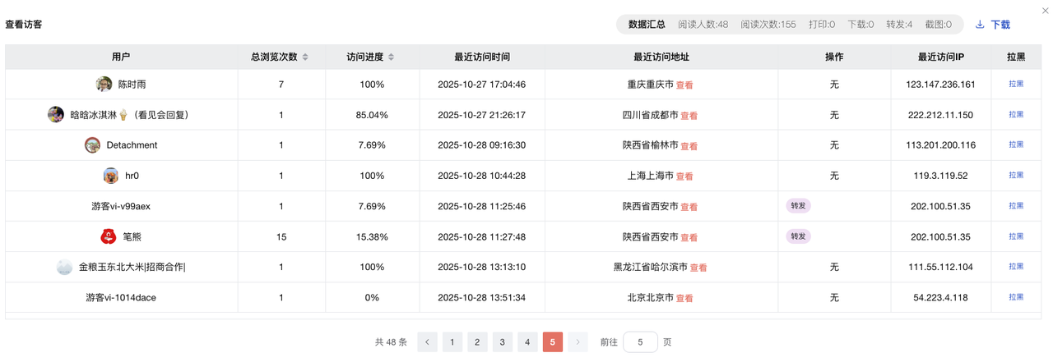The image size is (1053, 362).
Task: Close the visitor dialog with X
Action: point(1046,11)
